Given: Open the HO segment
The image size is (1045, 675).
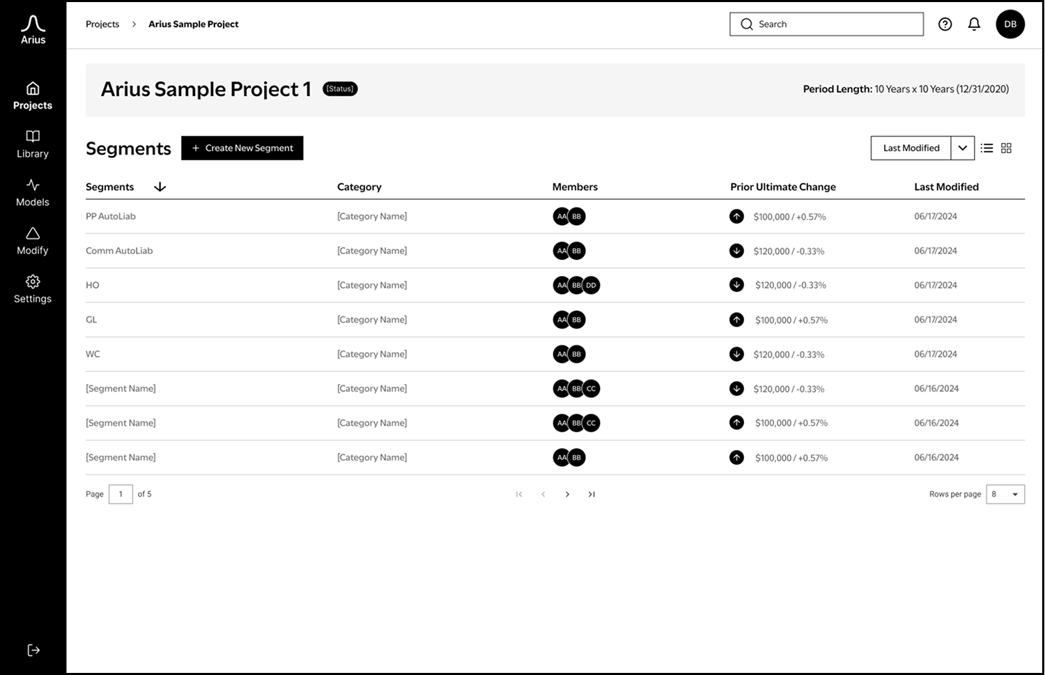Looking at the screenshot, I should click(93, 285).
